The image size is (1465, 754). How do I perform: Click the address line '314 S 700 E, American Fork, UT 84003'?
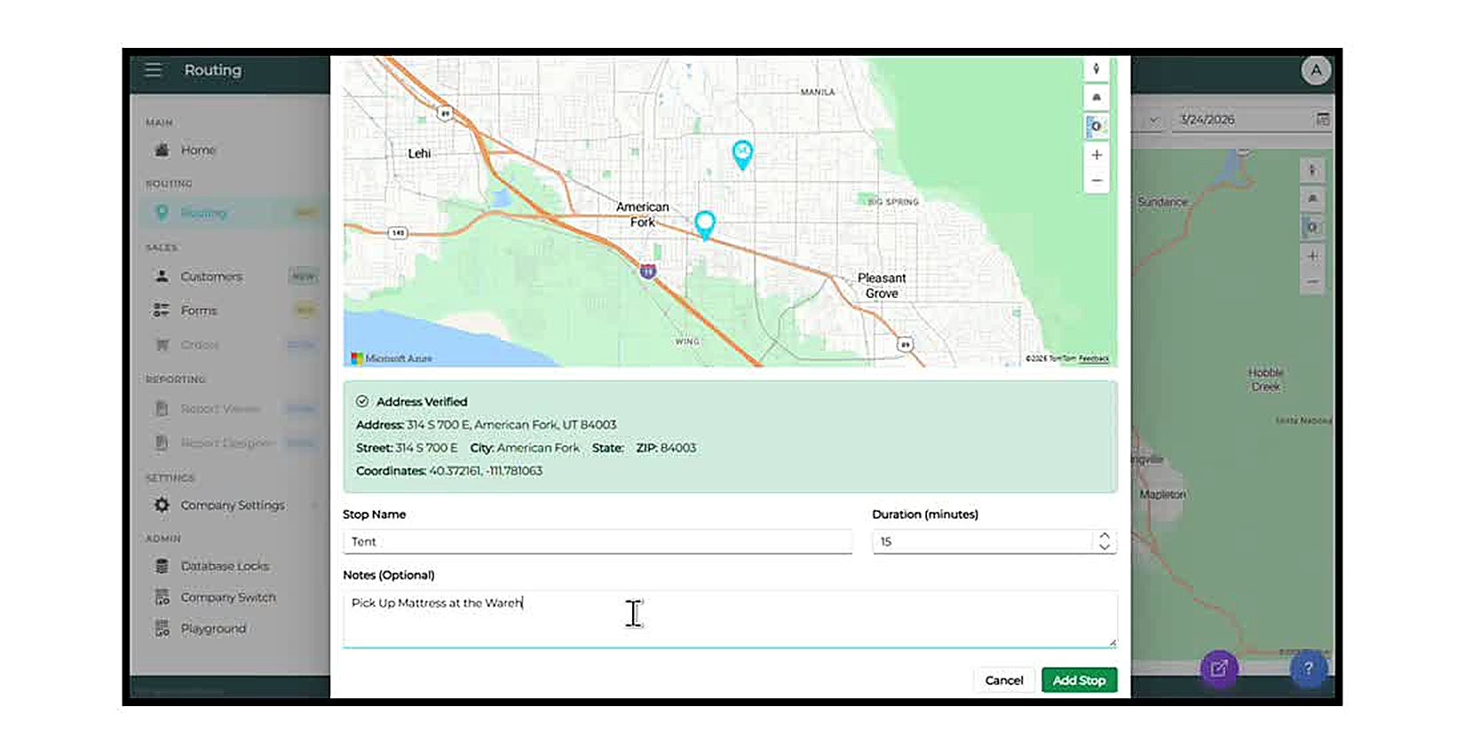point(511,425)
